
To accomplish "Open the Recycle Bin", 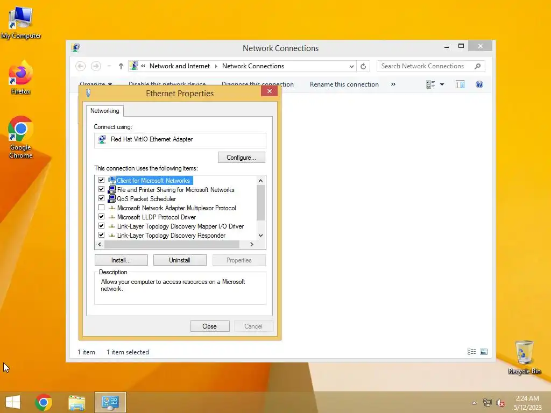I will tap(524, 358).
